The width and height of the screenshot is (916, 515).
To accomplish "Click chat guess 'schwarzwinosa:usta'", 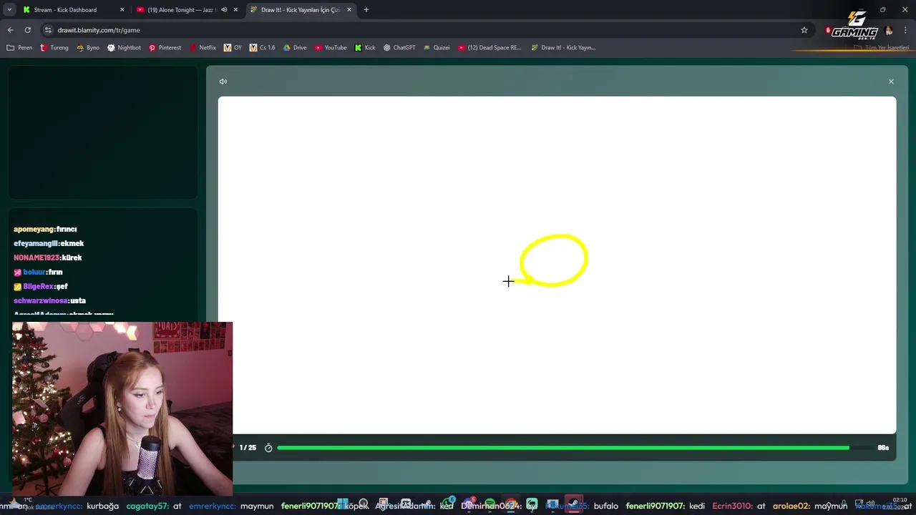I will [x=49, y=300].
